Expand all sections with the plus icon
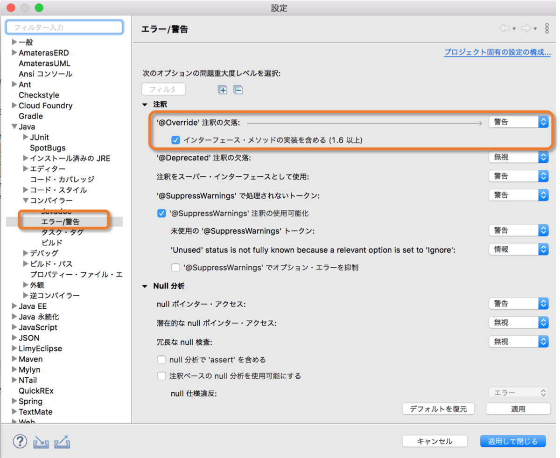 [223, 90]
